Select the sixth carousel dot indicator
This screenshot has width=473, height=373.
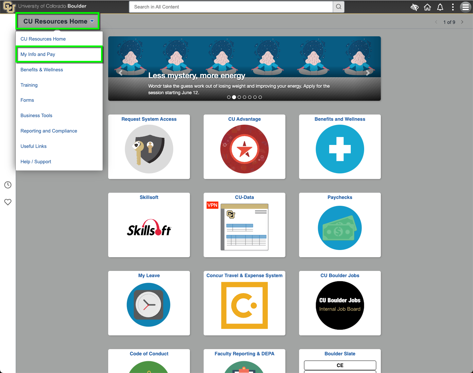coord(255,97)
